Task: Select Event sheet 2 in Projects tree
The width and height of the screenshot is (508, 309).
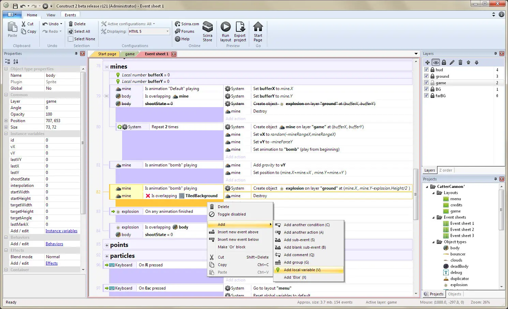Action: click(x=462, y=230)
